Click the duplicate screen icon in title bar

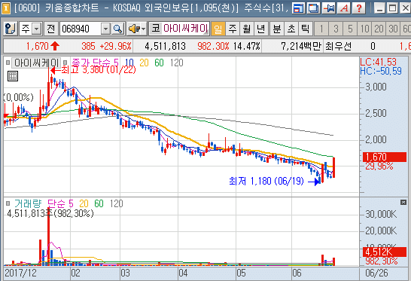pyautogui.click(x=313, y=8)
